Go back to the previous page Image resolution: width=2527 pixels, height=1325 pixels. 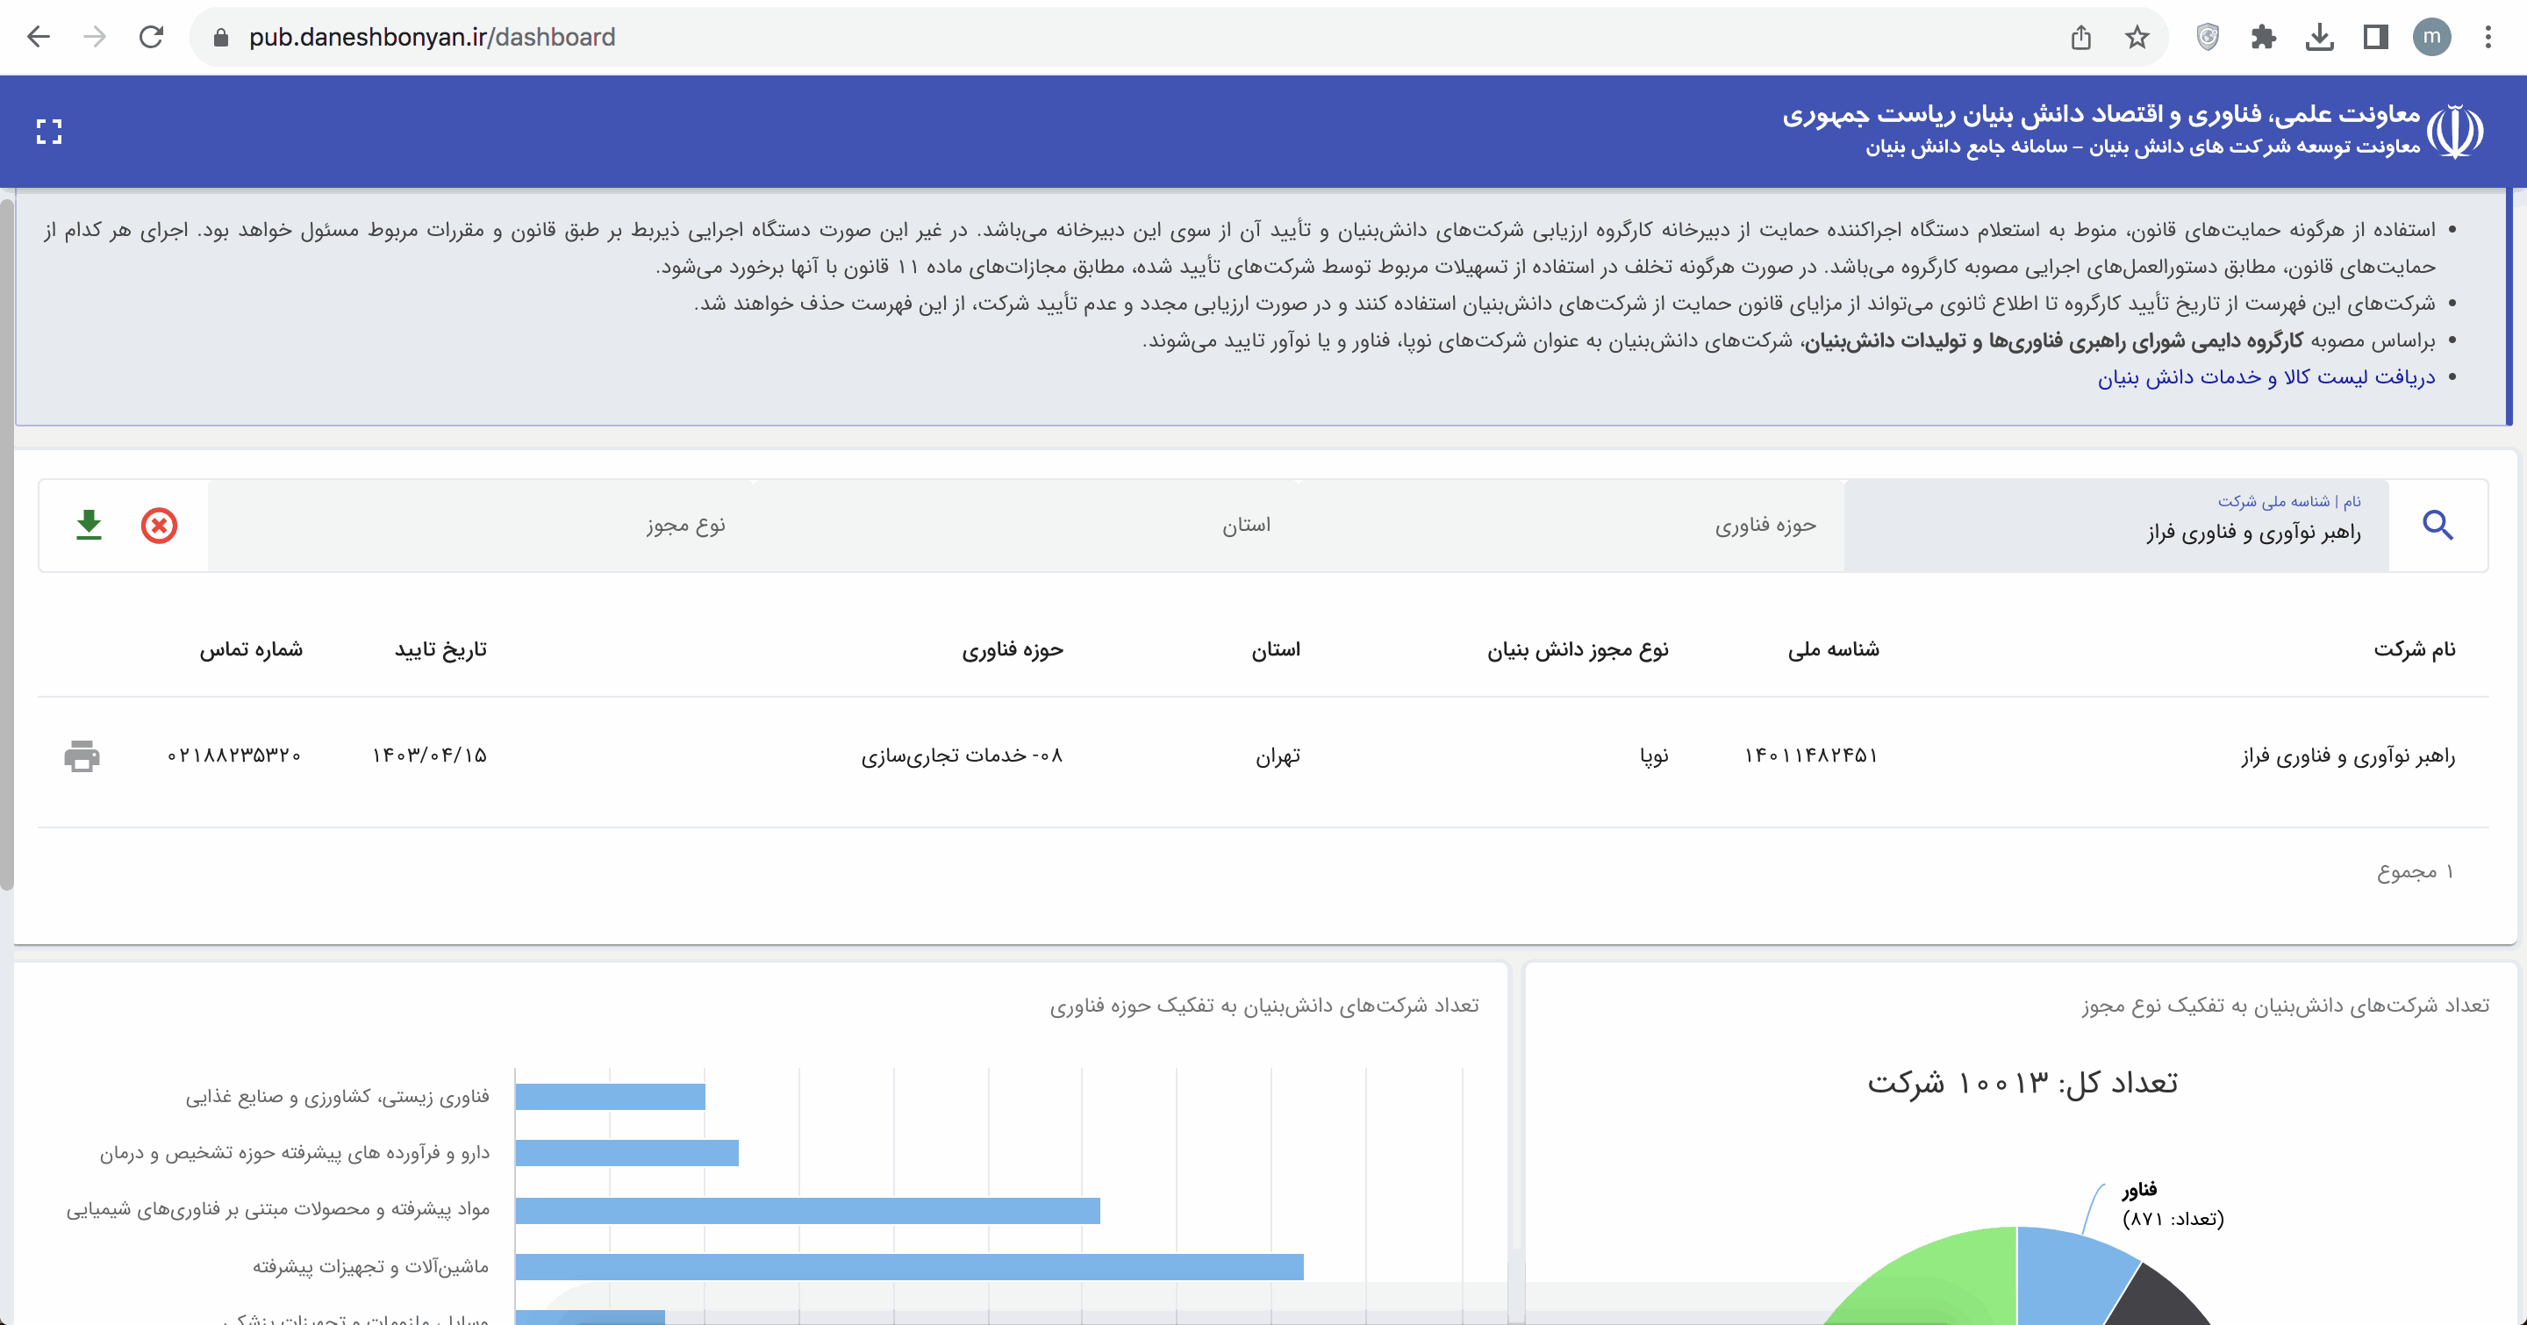(39, 37)
